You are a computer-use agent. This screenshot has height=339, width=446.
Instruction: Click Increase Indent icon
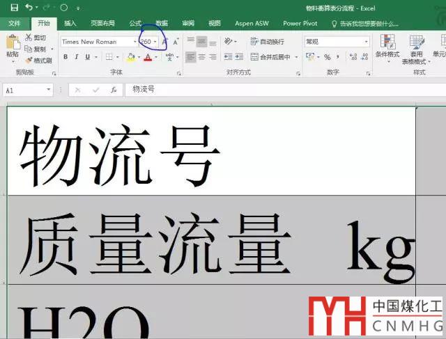[x=239, y=57]
